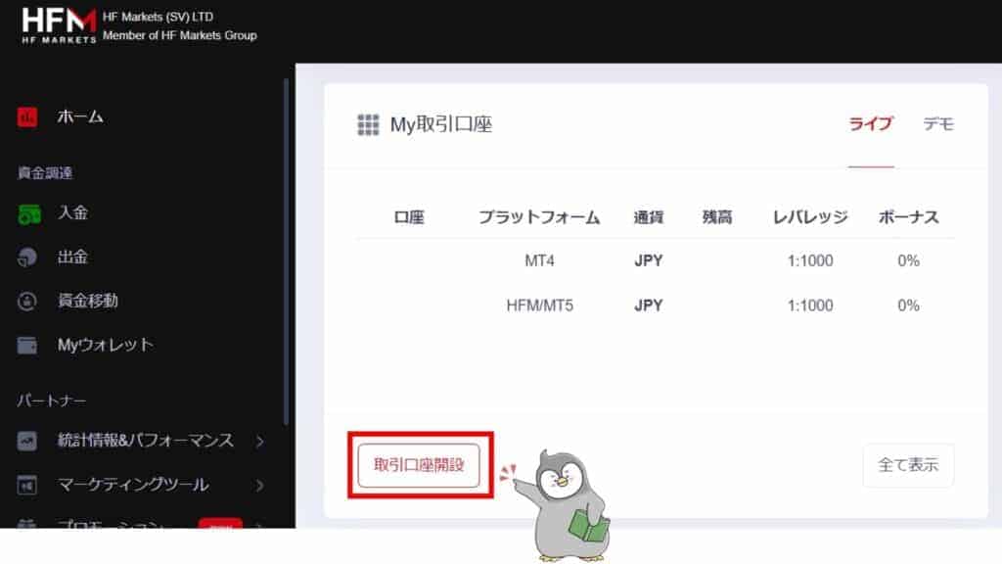
Task: Click the 口座 column header
Action: tap(409, 217)
